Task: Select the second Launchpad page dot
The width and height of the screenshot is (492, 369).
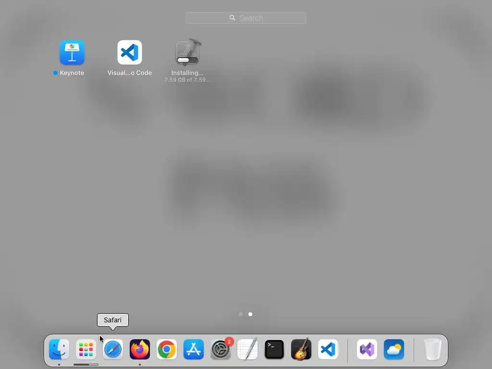Action: [x=250, y=314]
